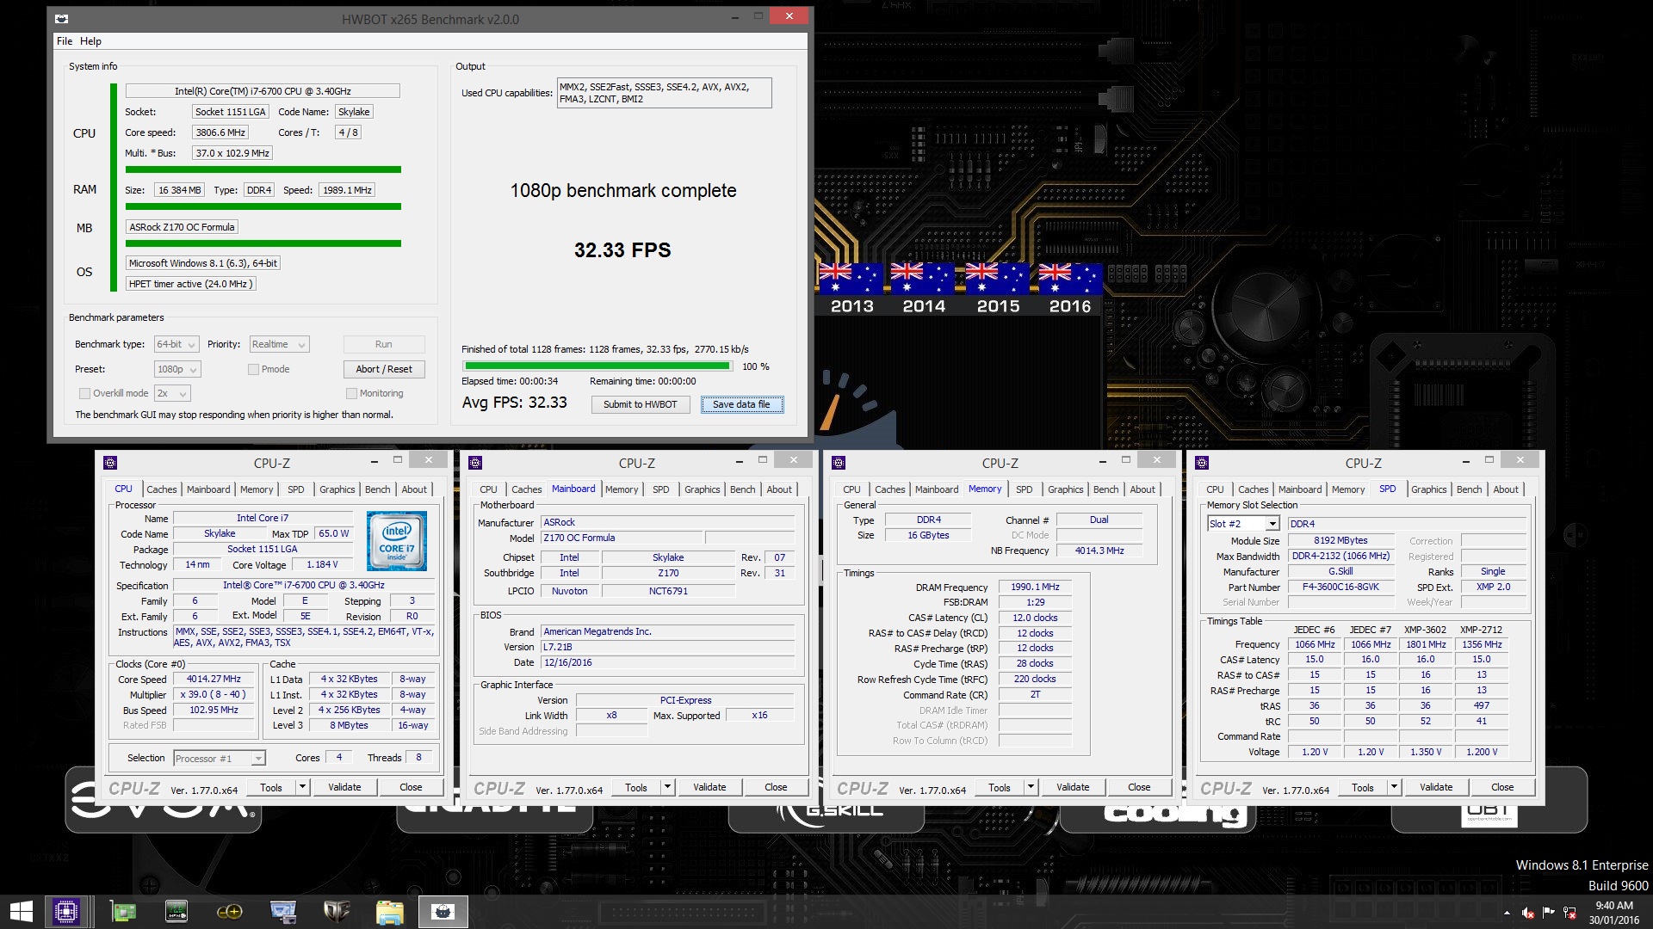
Task: Click the BIOS Version L7.21B value
Action: (667, 647)
